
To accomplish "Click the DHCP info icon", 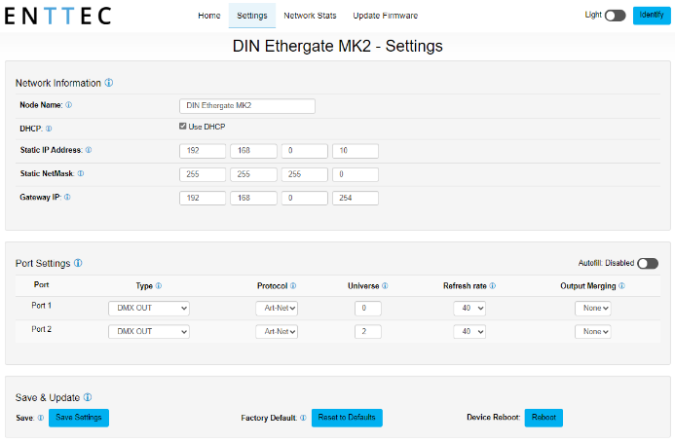I will pyautogui.click(x=49, y=129).
